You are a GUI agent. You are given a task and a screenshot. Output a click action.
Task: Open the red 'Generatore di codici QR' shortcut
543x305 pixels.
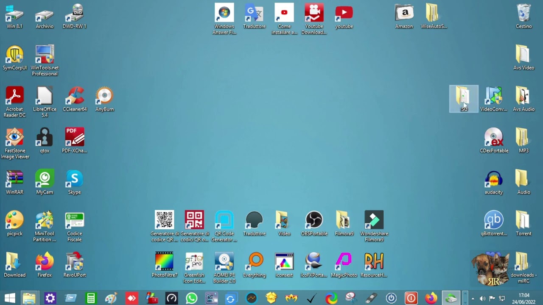pos(195,227)
